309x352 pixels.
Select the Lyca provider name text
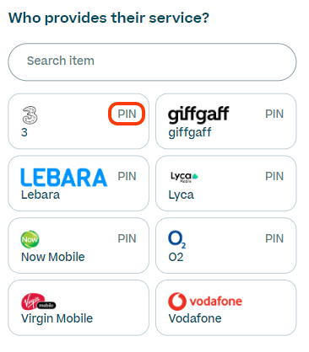point(181,195)
